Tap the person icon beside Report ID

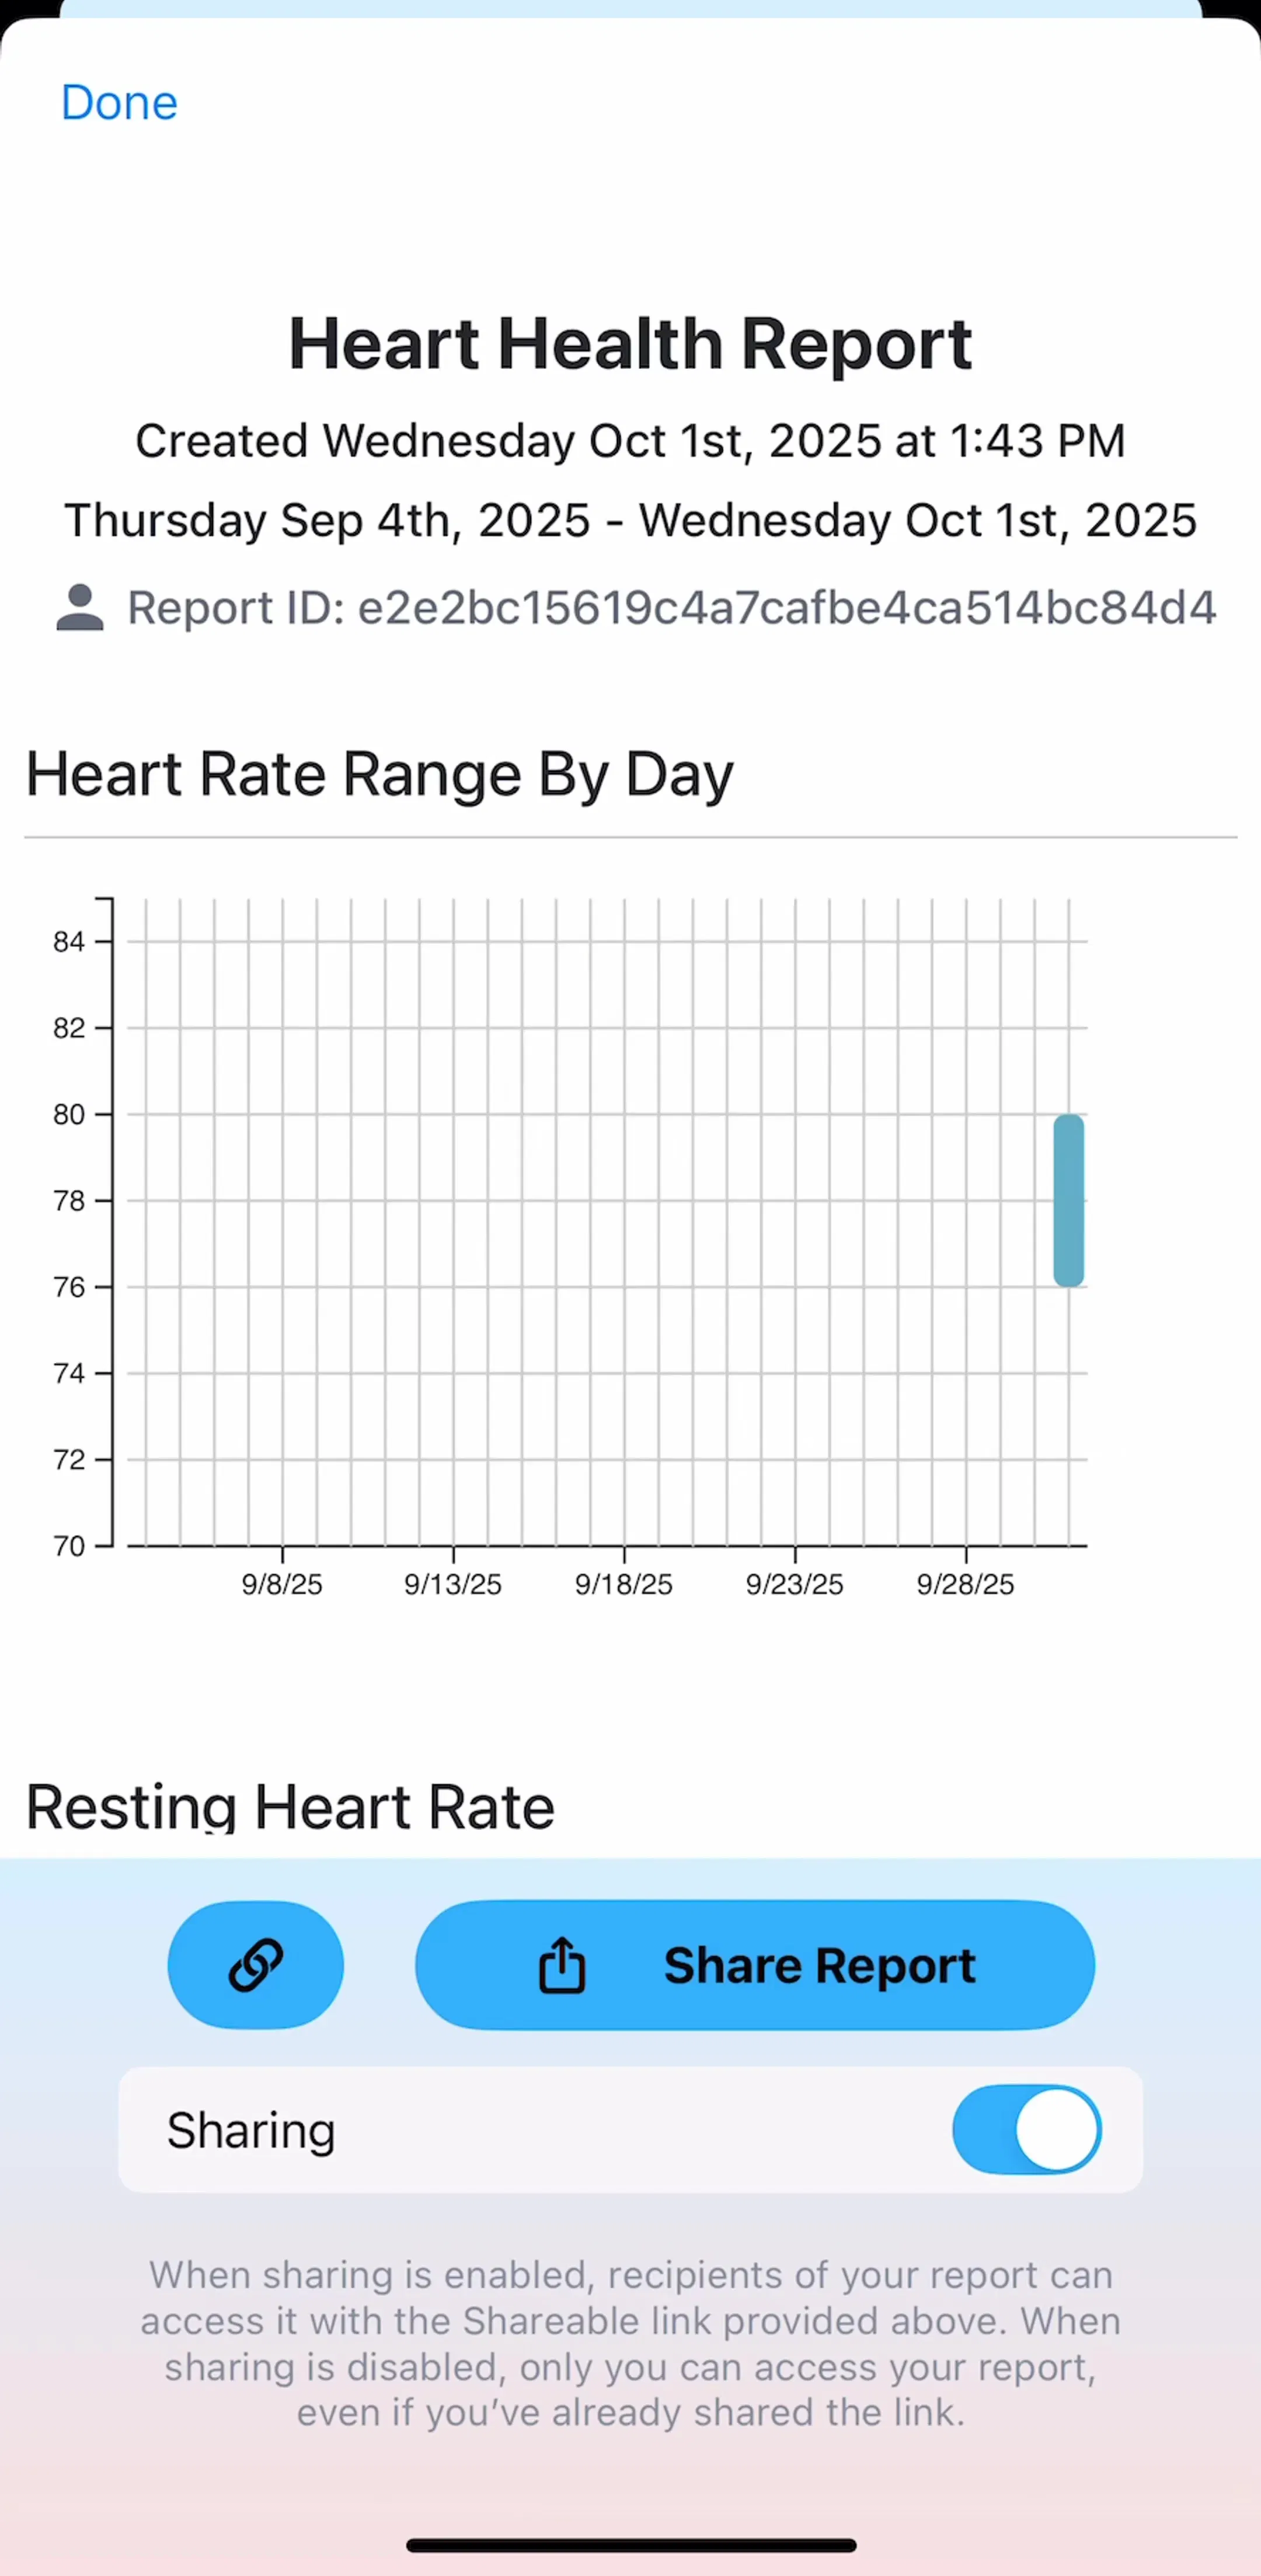coord(80,607)
